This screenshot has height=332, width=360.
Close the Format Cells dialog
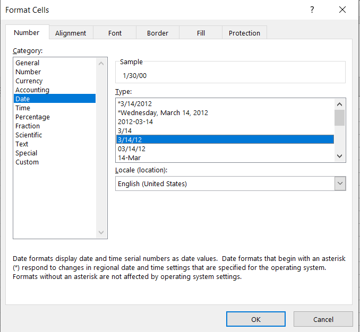[342, 10]
